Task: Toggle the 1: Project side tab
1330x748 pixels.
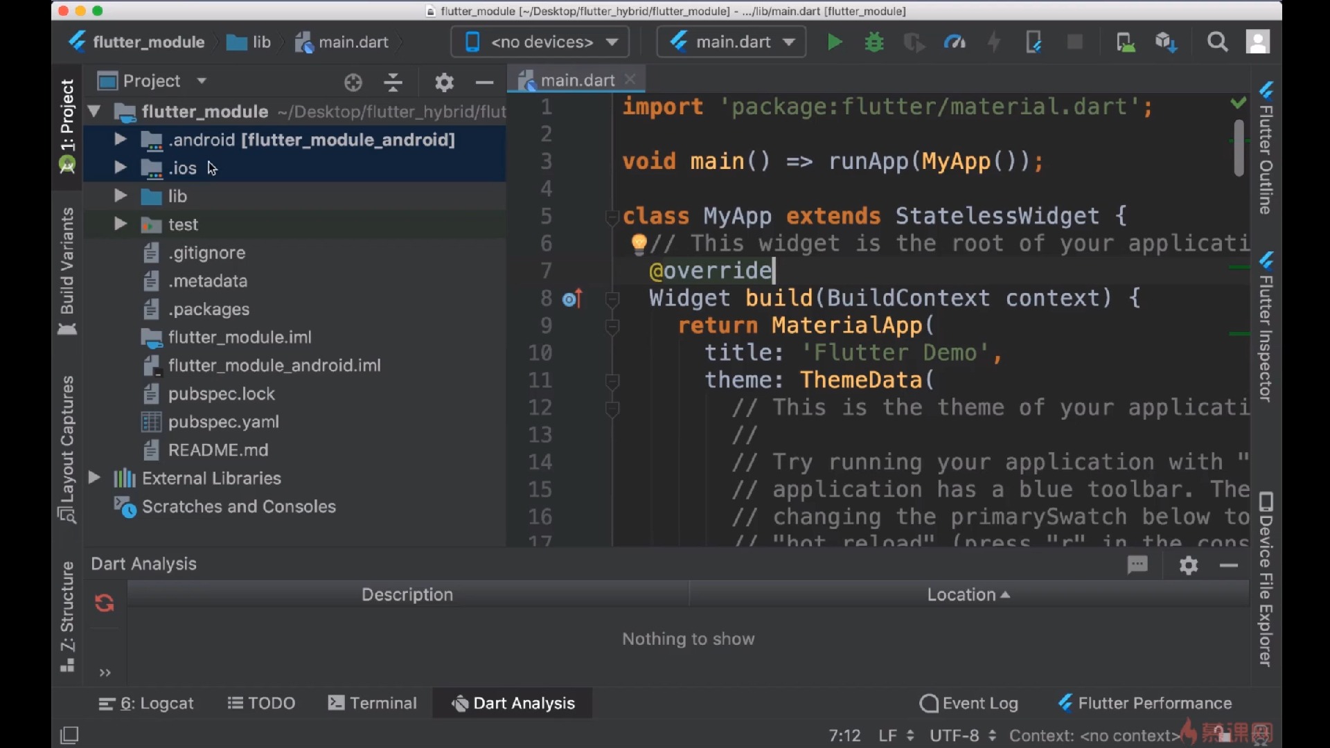Action: 67,125
